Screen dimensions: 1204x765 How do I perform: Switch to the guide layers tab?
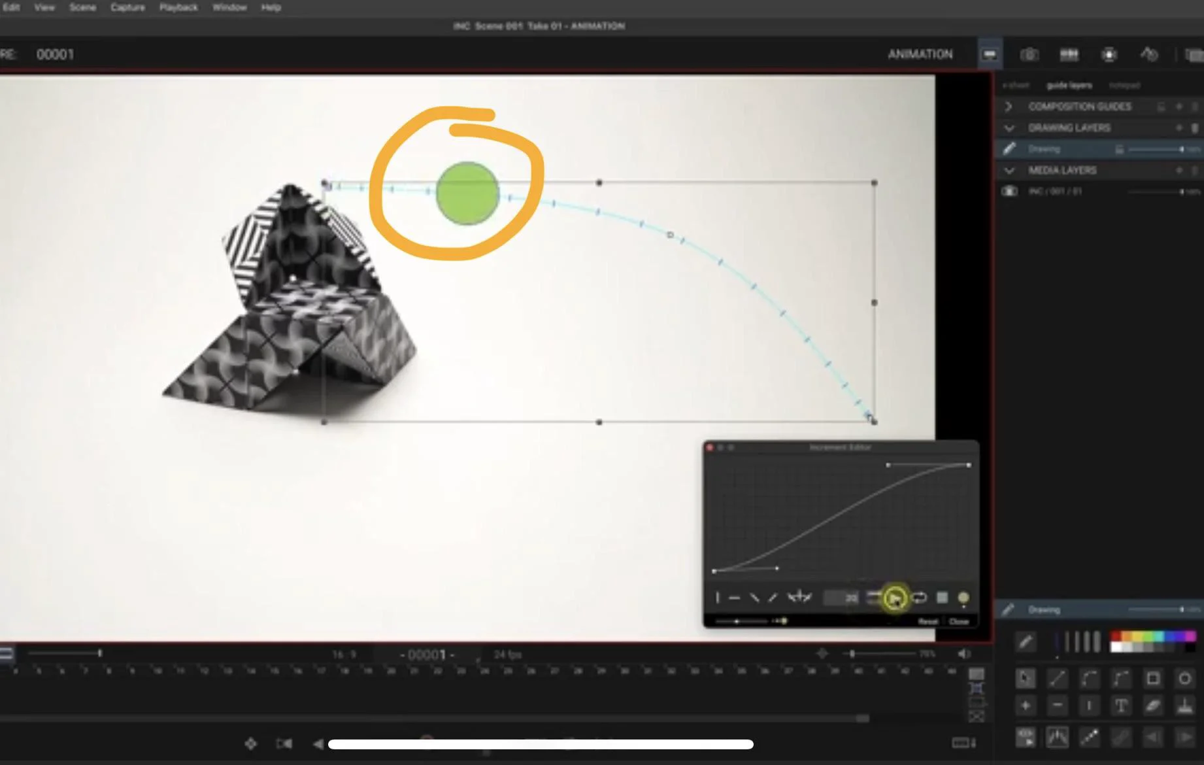tap(1069, 86)
